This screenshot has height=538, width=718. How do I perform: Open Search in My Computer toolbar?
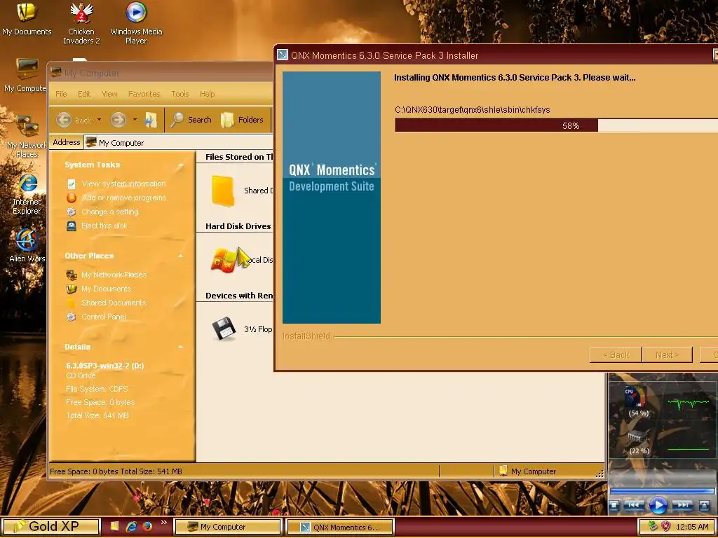pos(191,120)
